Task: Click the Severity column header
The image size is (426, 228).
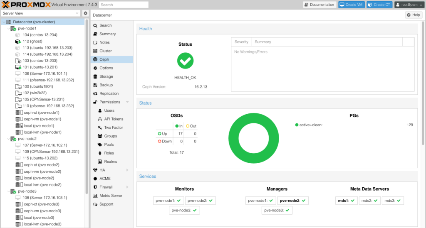Action: (x=241, y=42)
